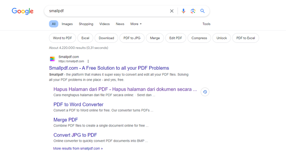Choose the Edit PDF chip
Viewport: 286px width, 157px height.
176,38
